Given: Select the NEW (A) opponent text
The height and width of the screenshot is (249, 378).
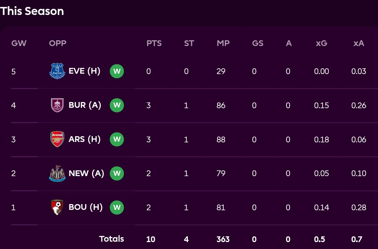Looking at the screenshot, I should pos(86,173).
